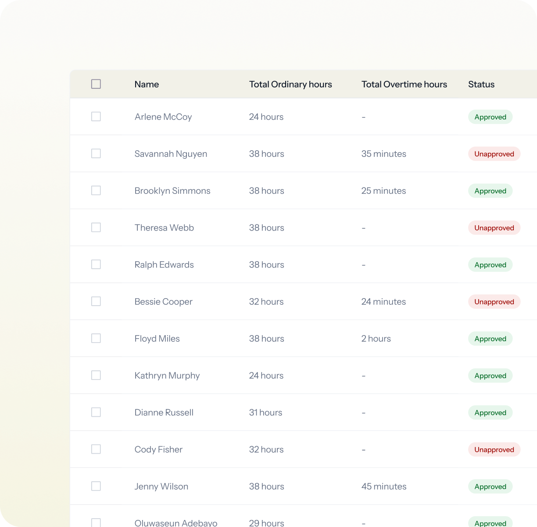The image size is (537, 527).
Task: Click Kathryn Murphy's 24 hours ordinary cell
Action: 266,375
